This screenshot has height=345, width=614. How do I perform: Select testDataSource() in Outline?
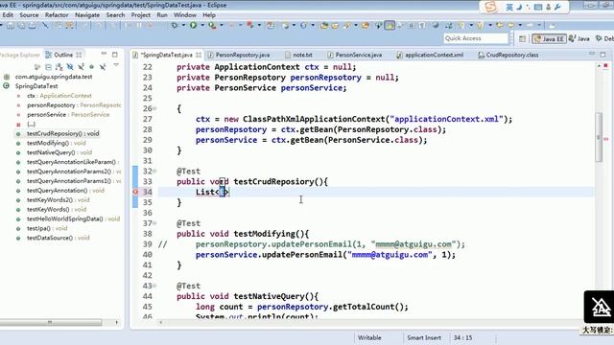pos(58,238)
